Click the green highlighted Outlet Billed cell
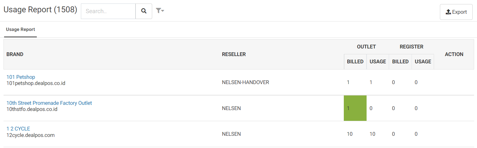 point(355,108)
